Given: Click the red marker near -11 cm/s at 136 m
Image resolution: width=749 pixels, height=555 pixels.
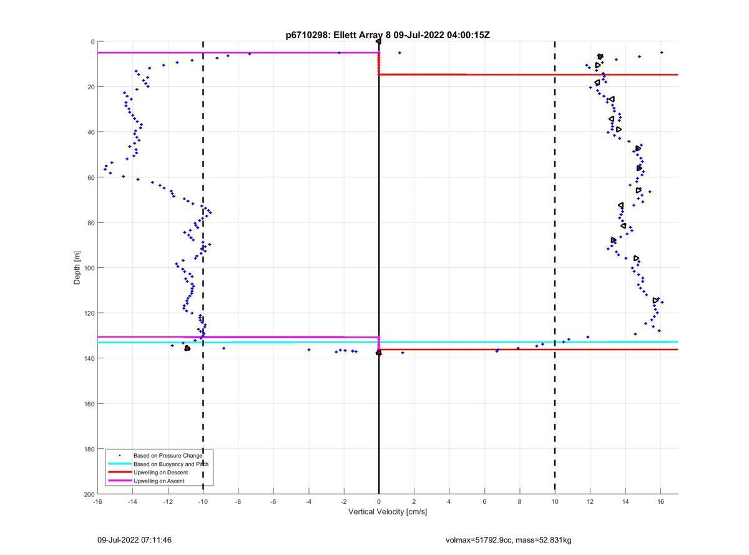Looking at the screenshot, I should 187,348.
